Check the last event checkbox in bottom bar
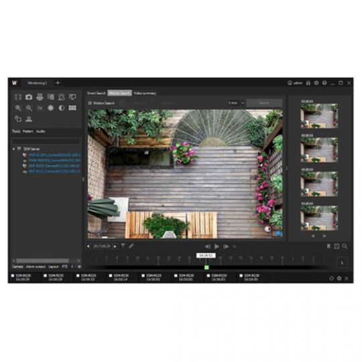 pyautogui.click(x=241, y=276)
